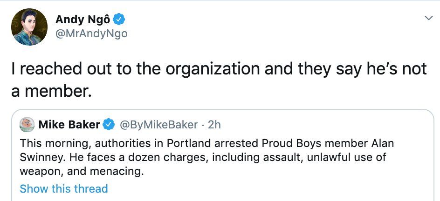This screenshot has height=201, width=440.
Task: Click the verified badge next to Mike Baker
Action: [x=109, y=125]
